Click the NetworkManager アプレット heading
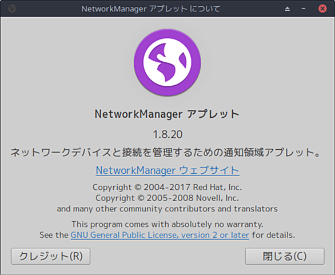This screenshot has width=335, height=275. coord(167,114)
